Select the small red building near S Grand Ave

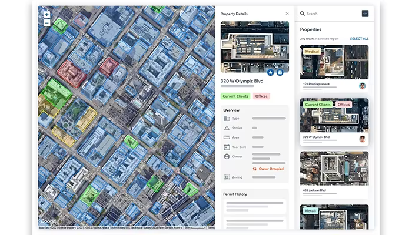click(109, 66)
